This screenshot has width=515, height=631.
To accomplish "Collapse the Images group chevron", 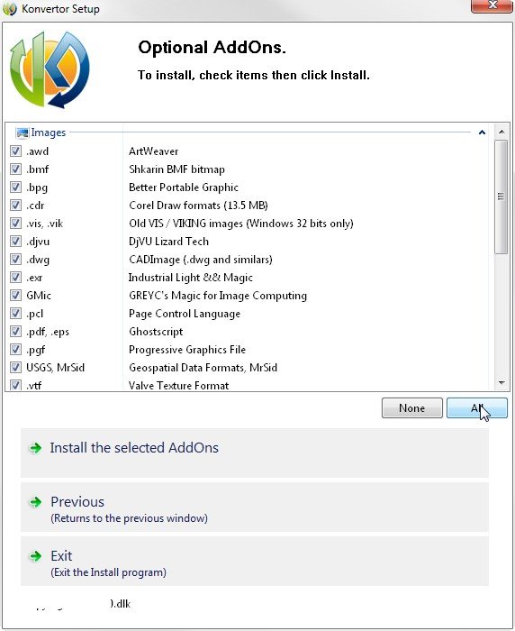I will tap(482, 133).
